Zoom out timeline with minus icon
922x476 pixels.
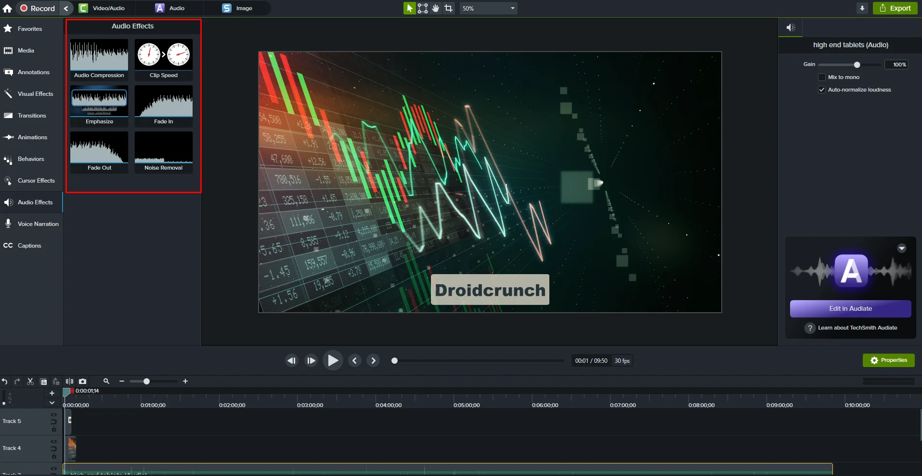point(122,382)
